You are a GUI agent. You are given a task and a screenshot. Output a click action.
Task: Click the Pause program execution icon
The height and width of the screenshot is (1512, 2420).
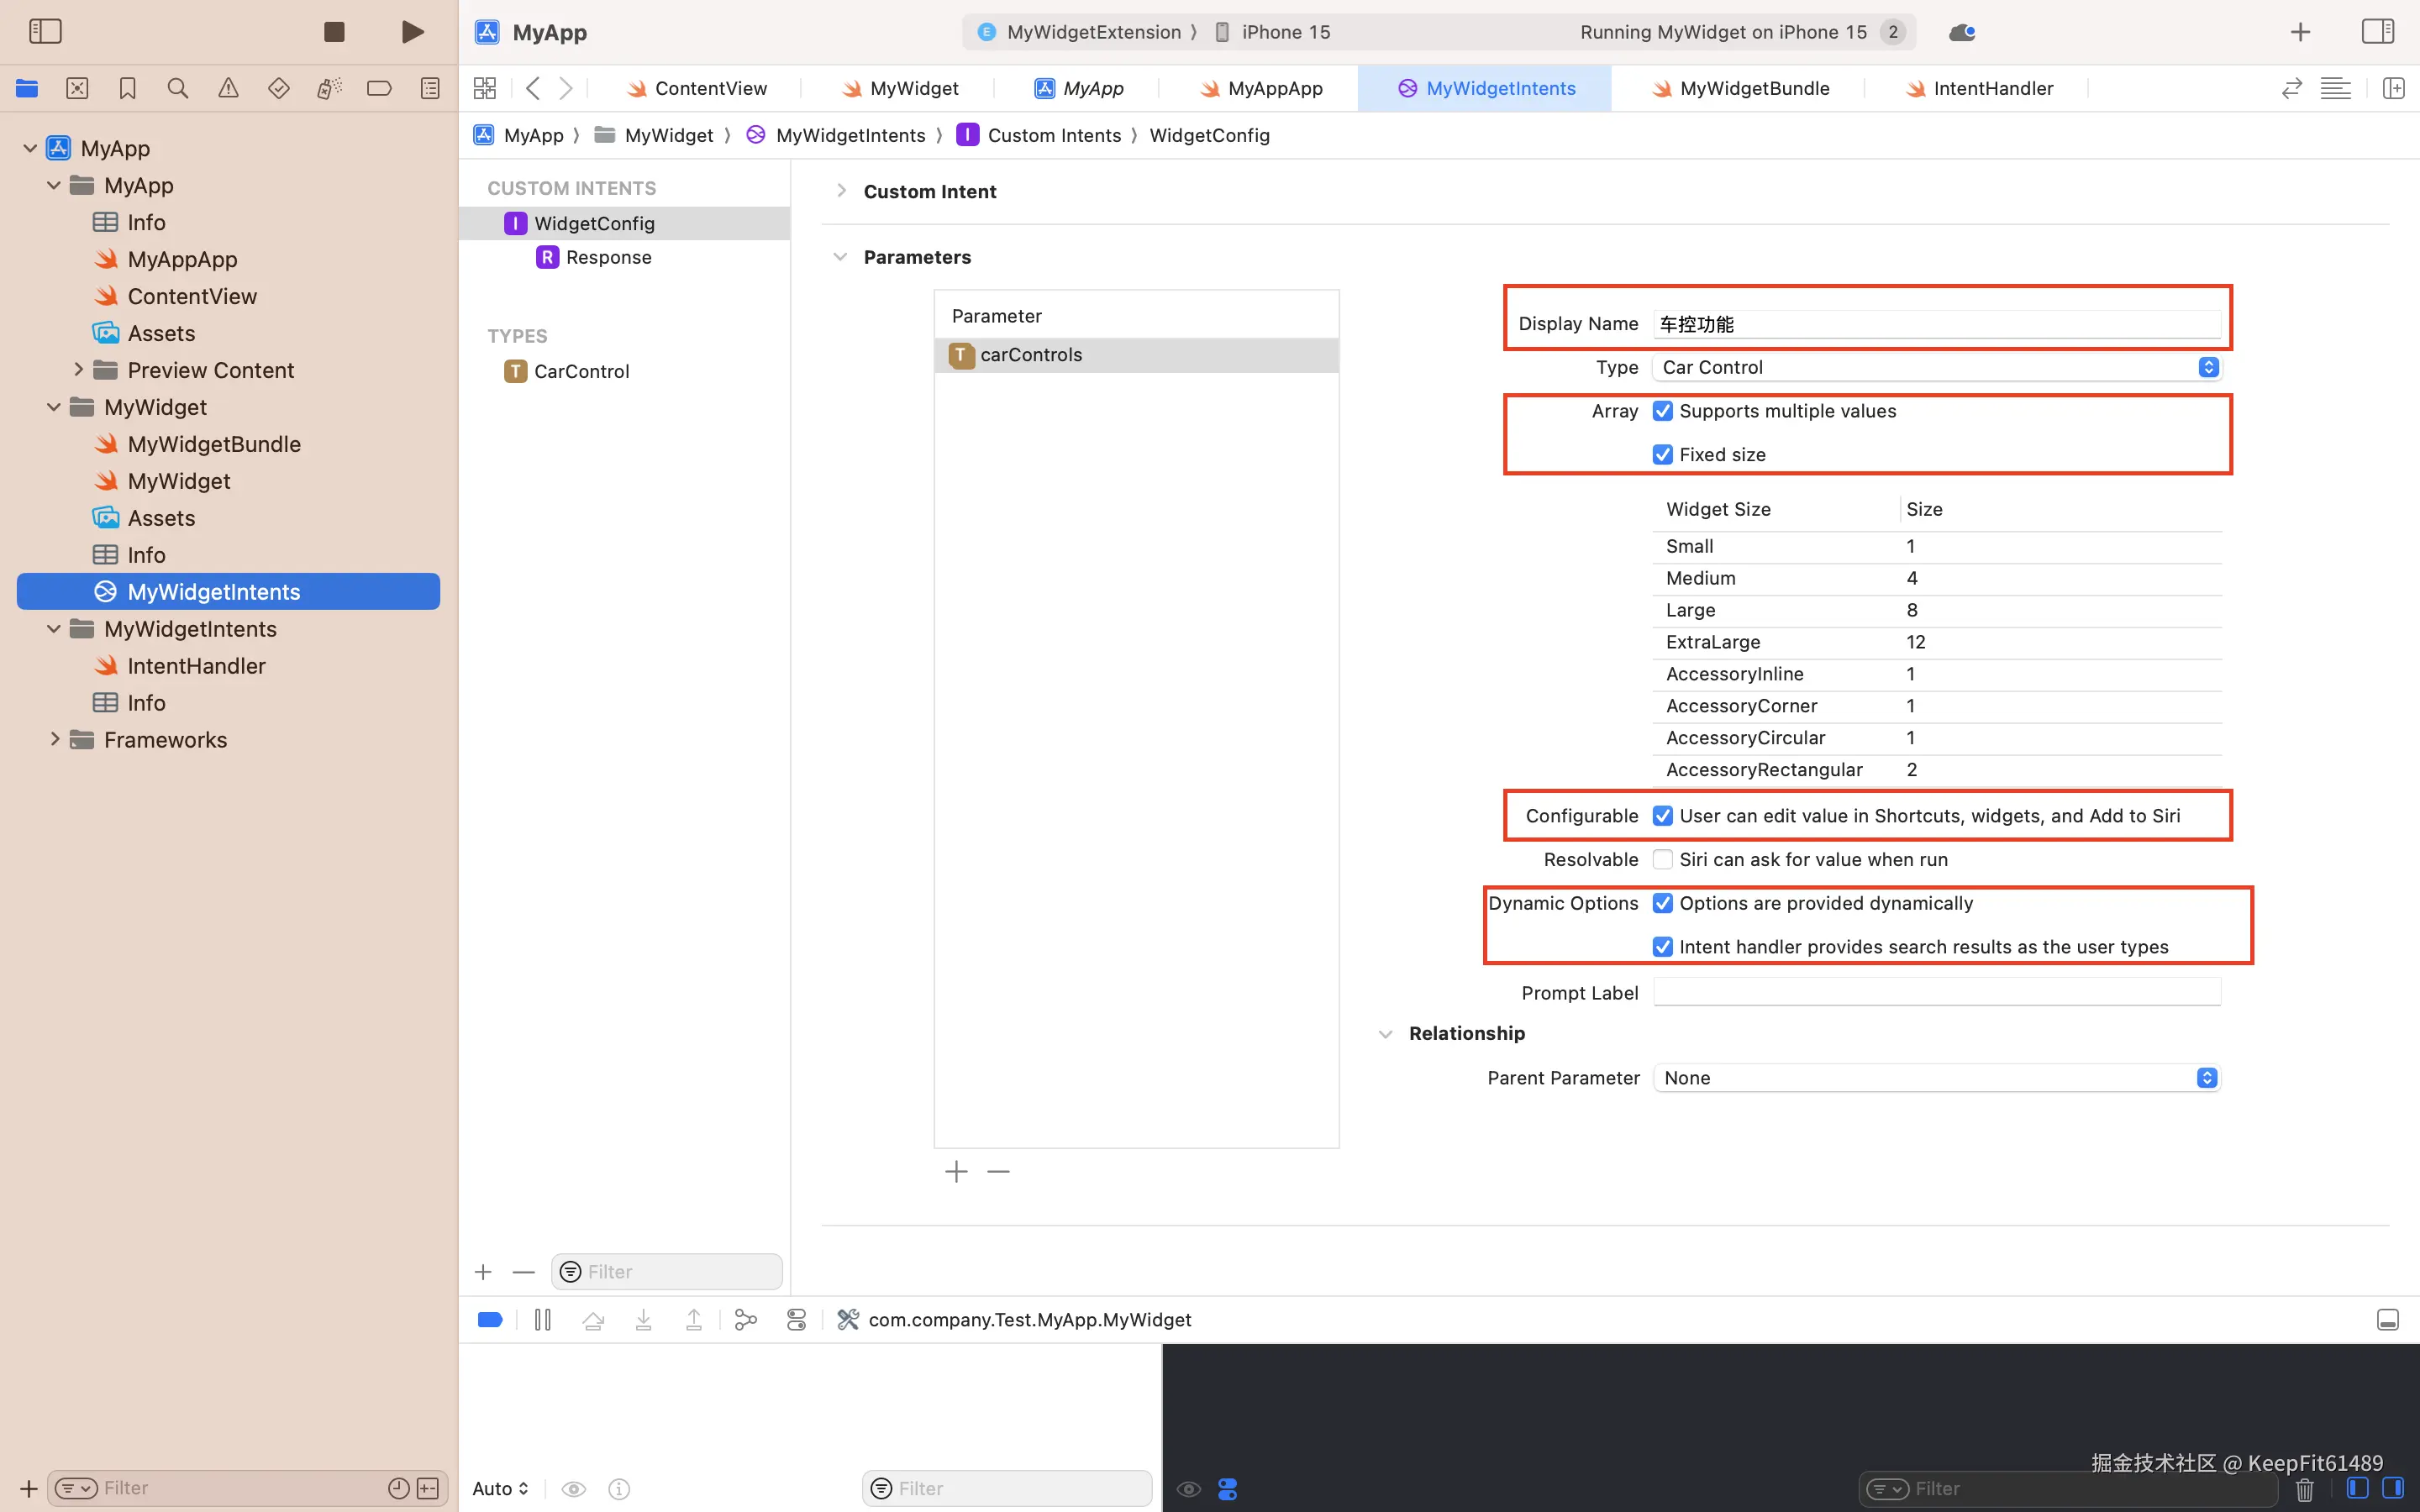(543, 1320)
